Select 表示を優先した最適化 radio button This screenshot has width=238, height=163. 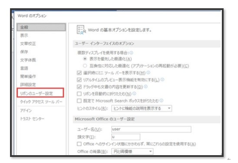(85, 59)
